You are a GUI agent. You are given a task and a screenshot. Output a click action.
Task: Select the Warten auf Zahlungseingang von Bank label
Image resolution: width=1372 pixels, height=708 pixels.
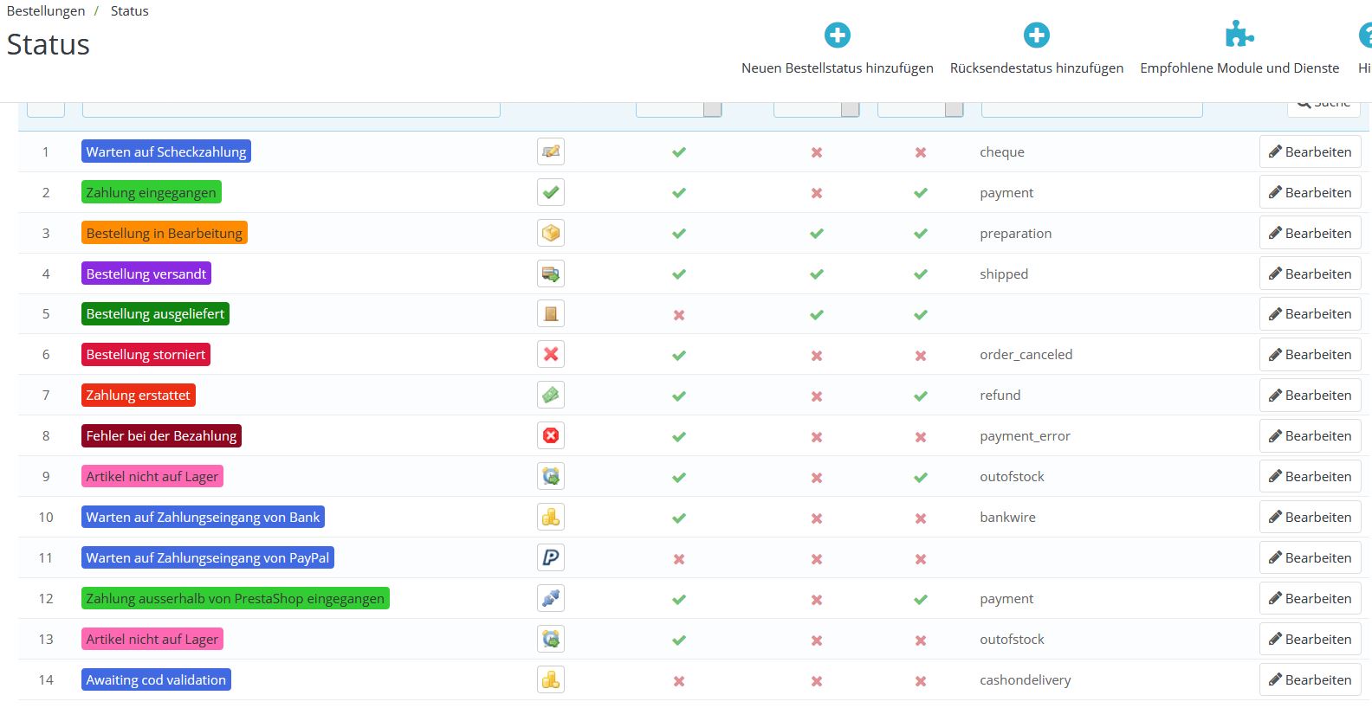click(203, 517)
